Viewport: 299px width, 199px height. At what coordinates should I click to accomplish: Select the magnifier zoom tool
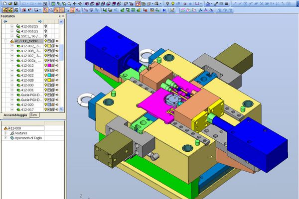pos(68,3)
